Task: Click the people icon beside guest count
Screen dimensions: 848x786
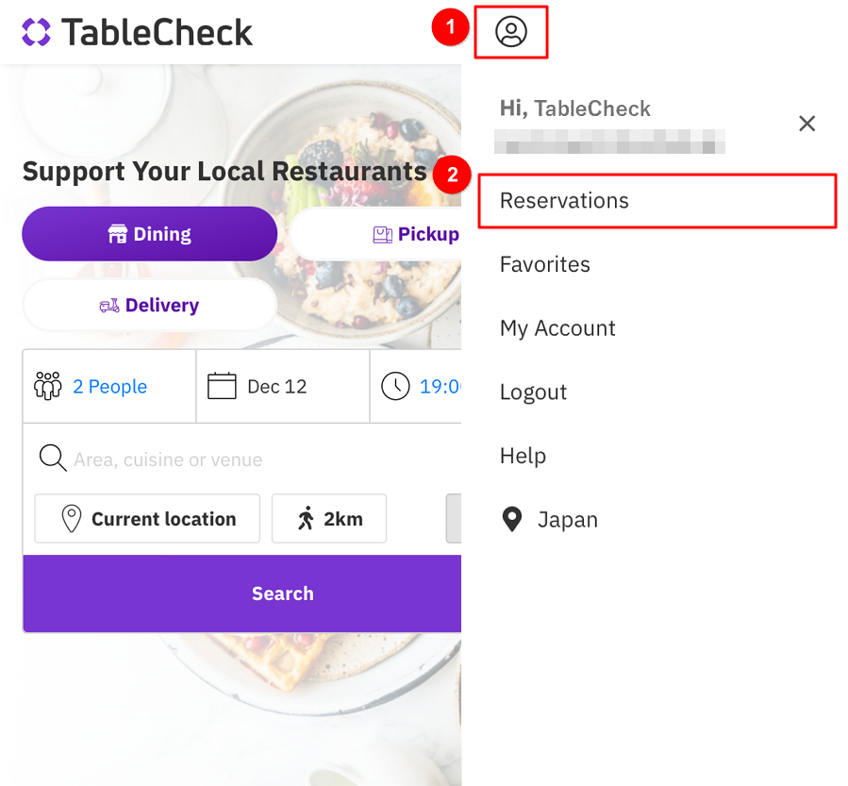Action: tap(47, 386)
